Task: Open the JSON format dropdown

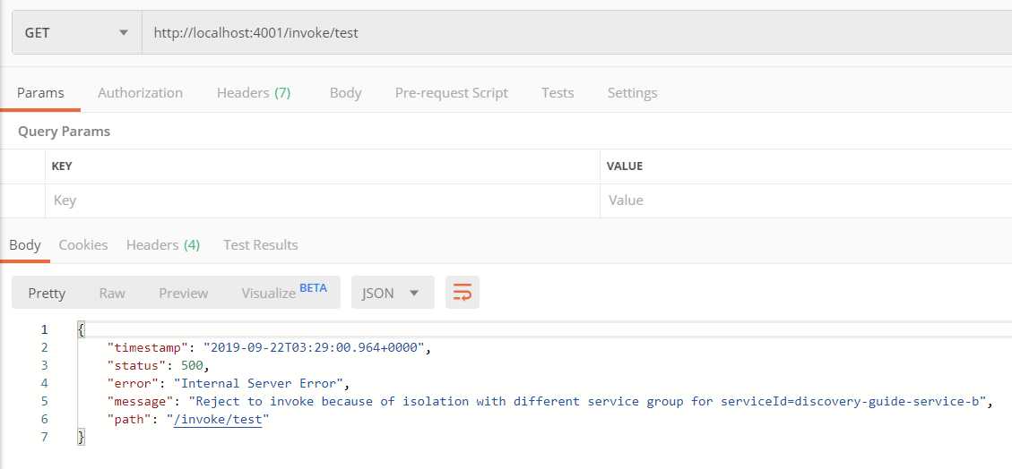Action: 393,293
